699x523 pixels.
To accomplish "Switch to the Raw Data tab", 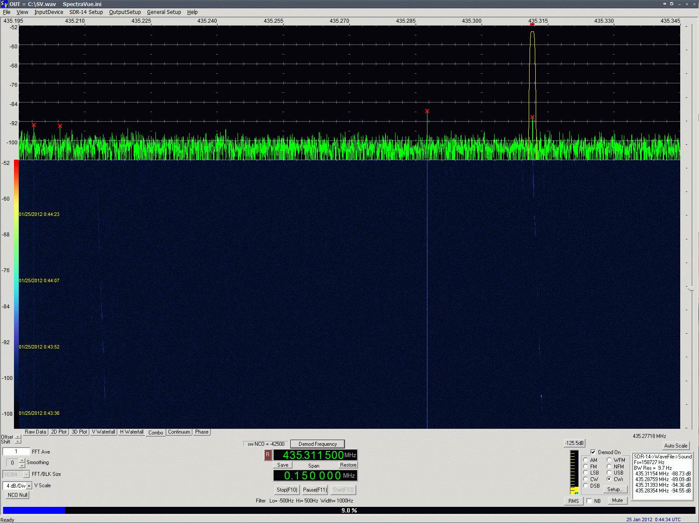I will [35, 432].
